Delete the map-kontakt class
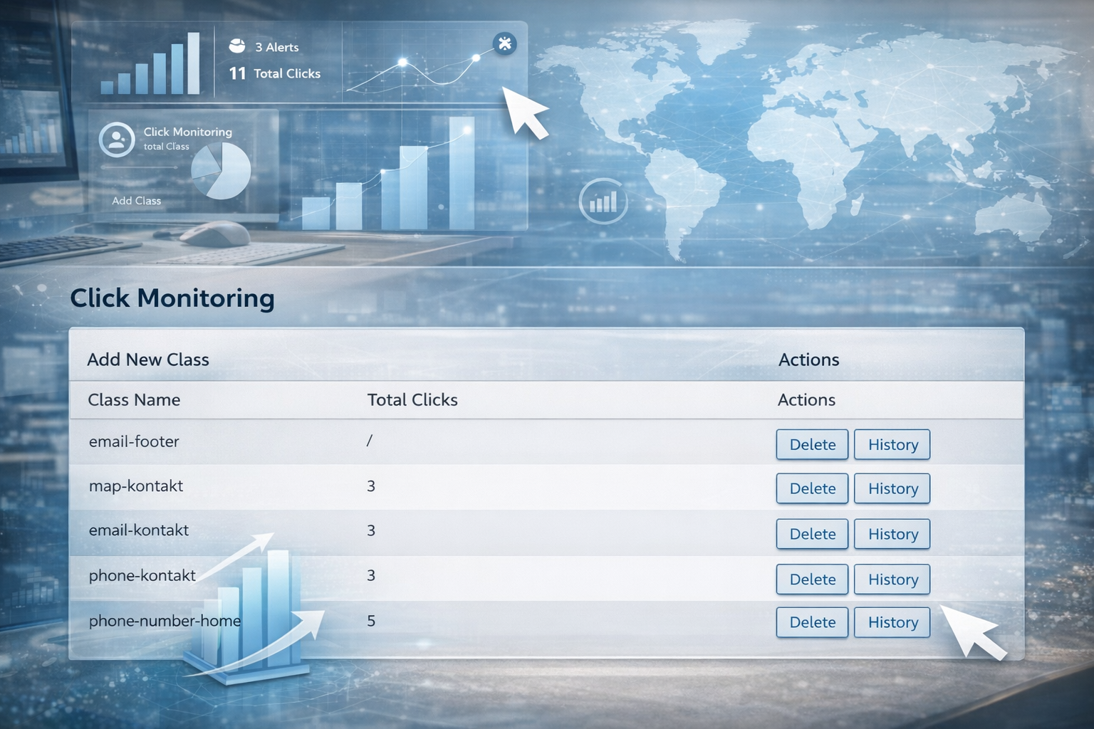 pyautogui.click(x=812, y=489)
